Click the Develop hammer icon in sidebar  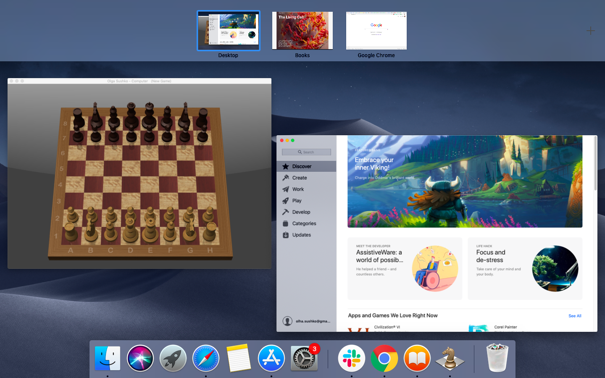(x=286, y=212)
